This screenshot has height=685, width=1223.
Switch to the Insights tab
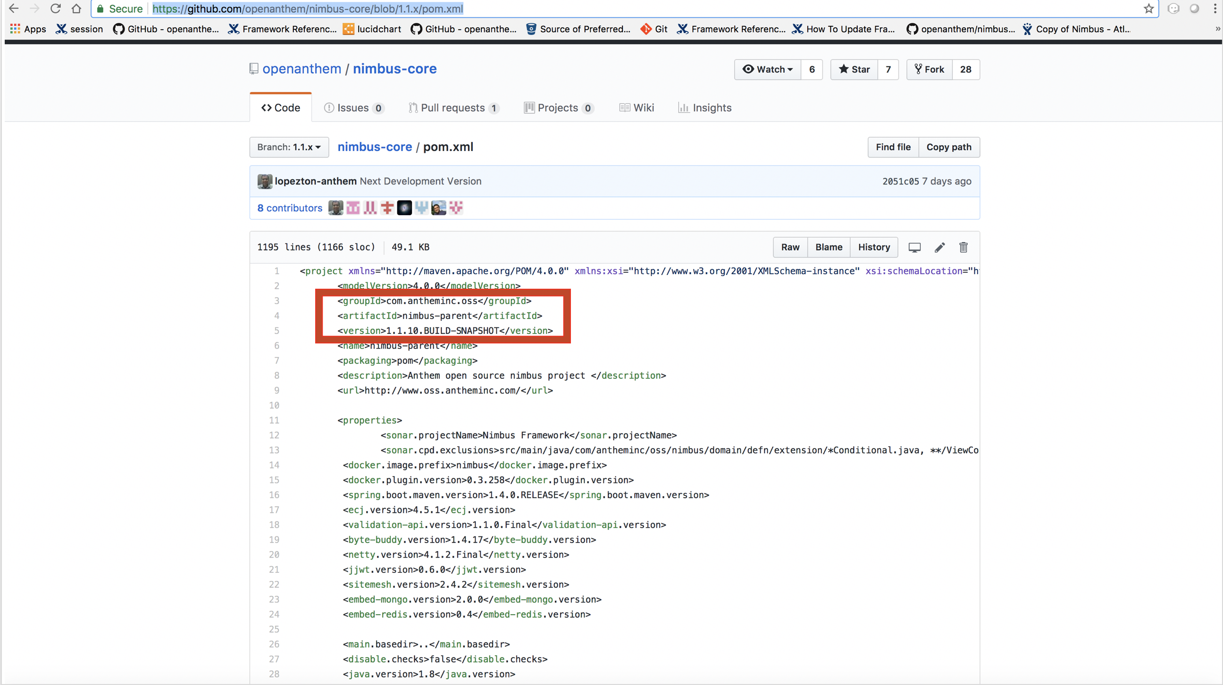704,108
